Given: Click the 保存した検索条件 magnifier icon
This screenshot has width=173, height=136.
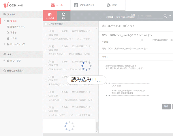Looking at the screenshot, I should [5, 71].
